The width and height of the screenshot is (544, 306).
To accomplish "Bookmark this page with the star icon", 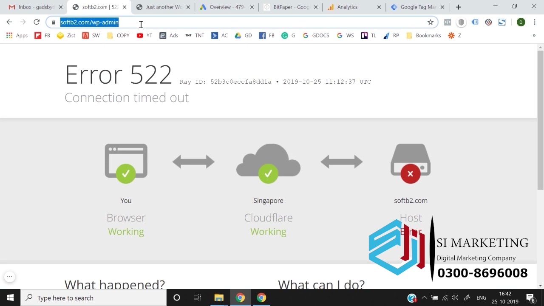I will (x=431, y=22).
